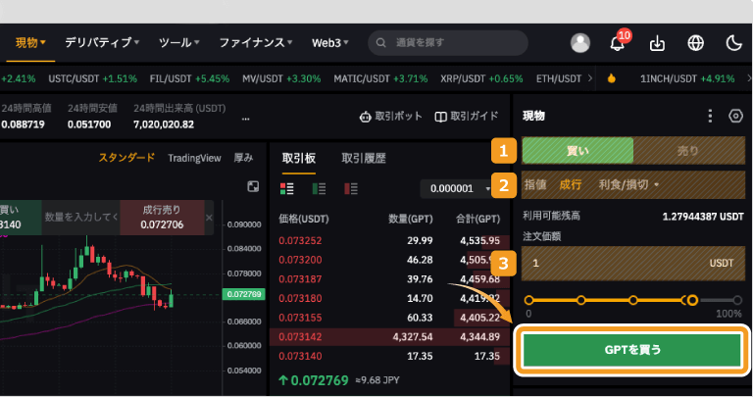Select 厚み depth chart tab
Viewport: 753px width, 397px height.
pyautogui.click(x=243, y=158)
